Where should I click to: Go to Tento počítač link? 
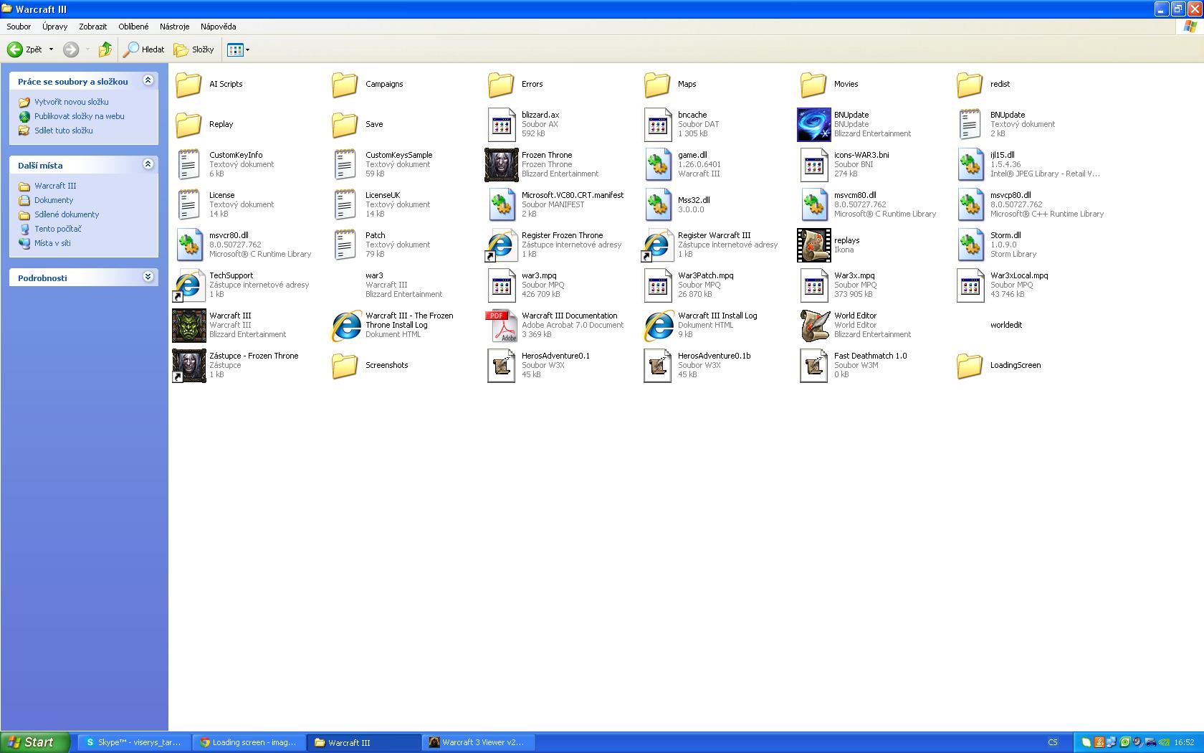pyautogui.click(x=58, y=229)
